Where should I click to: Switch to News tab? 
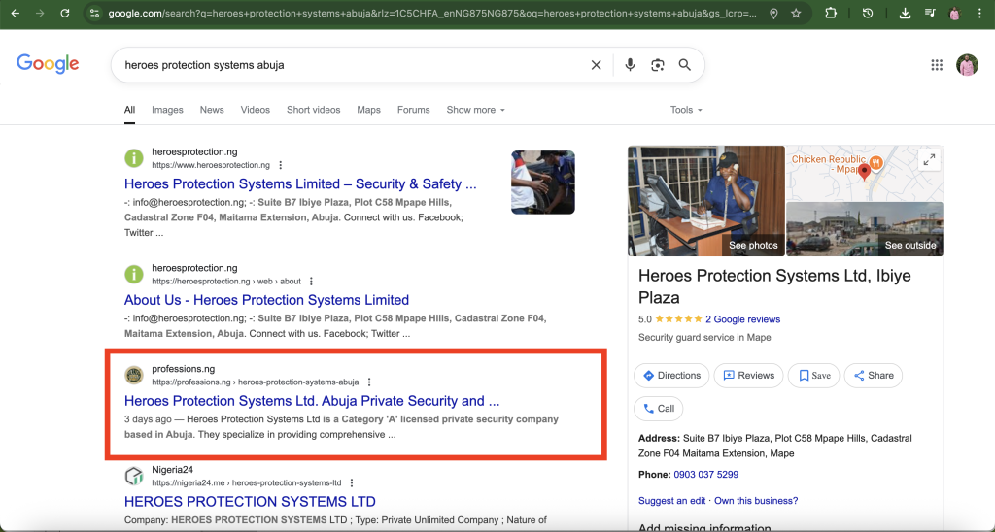point(212,110)
